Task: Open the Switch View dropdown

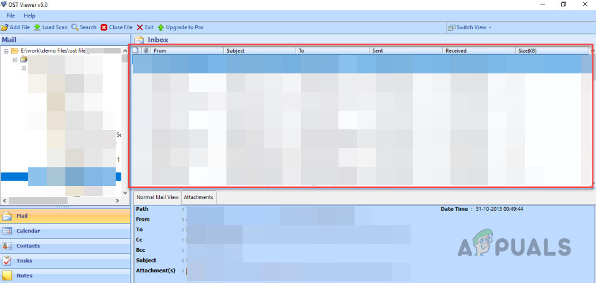Action: pyautogui.click(x=470, y=27)
